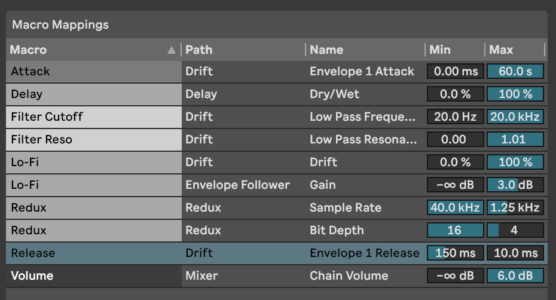This screenshot has width=556, height=300.
Task: Click Redux Sample Rate min 40.0 kHz
Action: 456,207
